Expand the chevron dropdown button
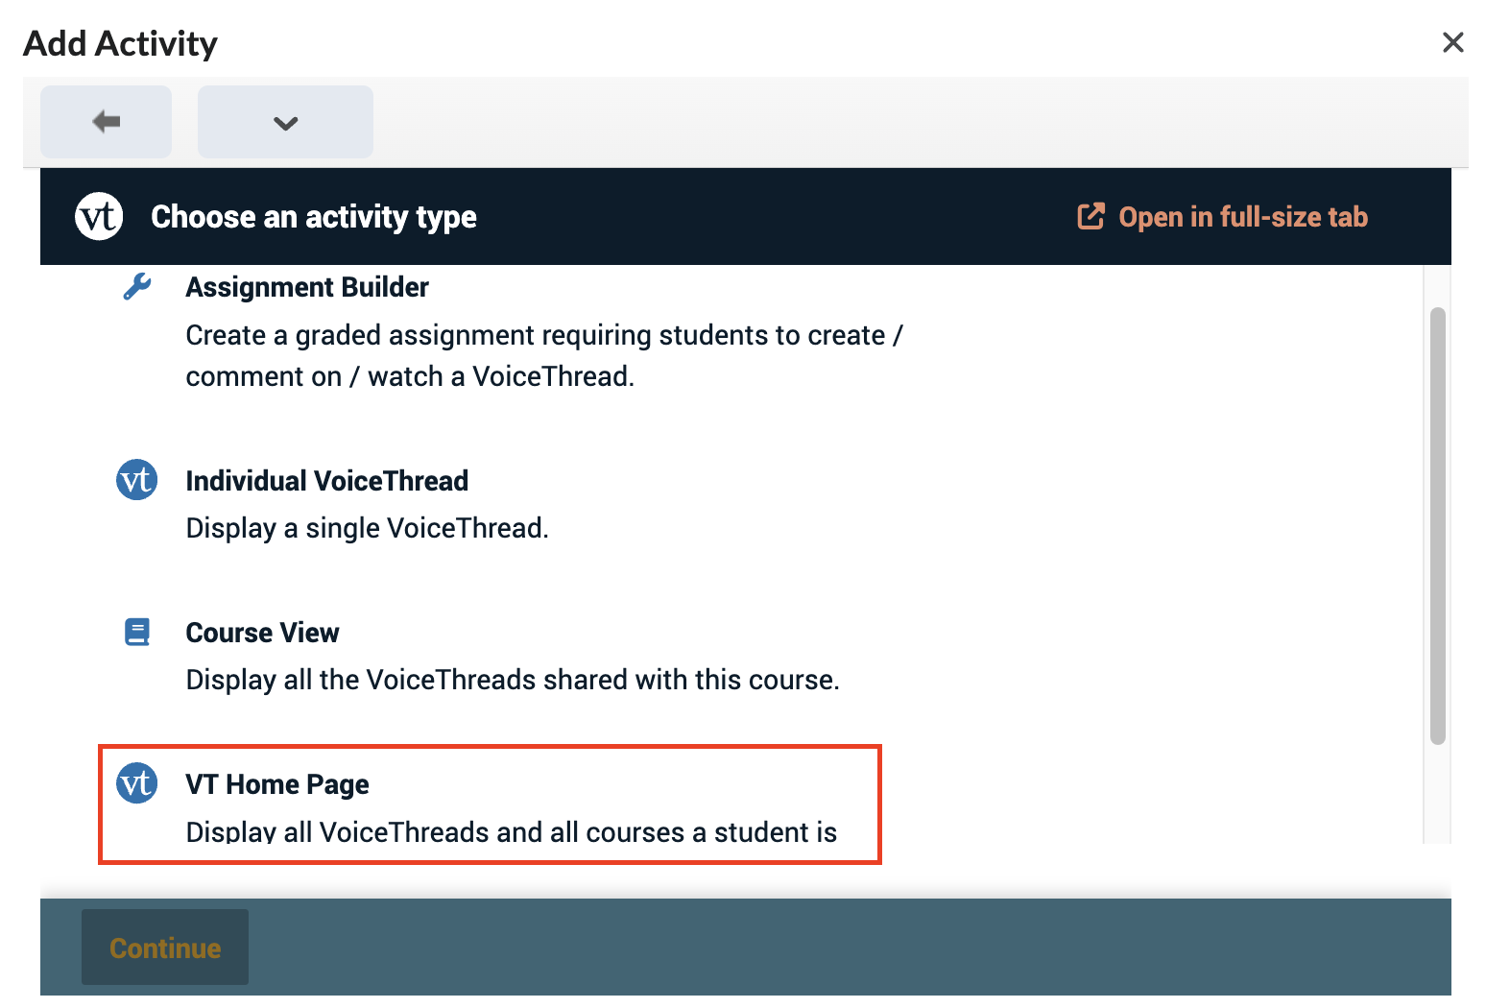The height and width of the screenshot is (1008, 1486). click(285, 122)
